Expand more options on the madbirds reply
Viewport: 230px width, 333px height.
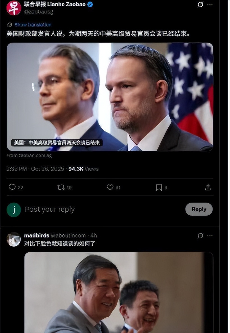[210, 236]
